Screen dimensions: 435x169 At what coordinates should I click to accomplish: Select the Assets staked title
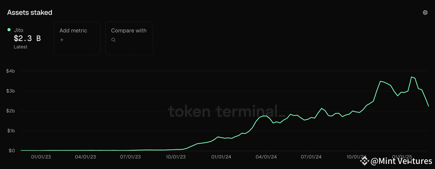(x=30, y=13)
